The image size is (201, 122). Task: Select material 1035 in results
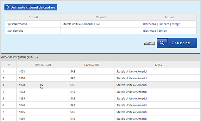pyautogui.click(x=22, y=99)
